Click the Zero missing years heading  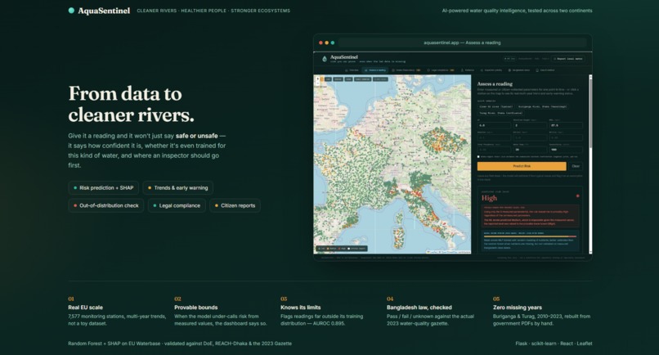(518, 308)
